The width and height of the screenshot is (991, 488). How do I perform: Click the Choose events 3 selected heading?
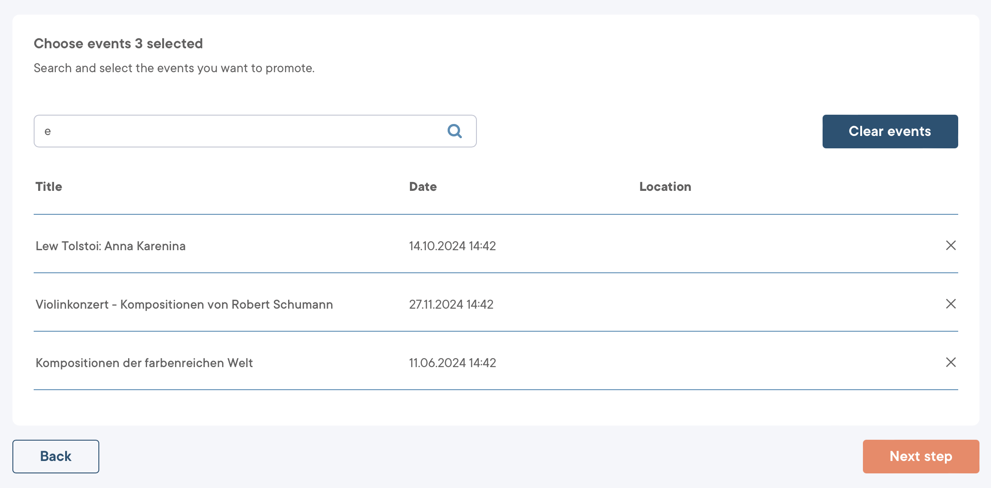pos(118,43)
